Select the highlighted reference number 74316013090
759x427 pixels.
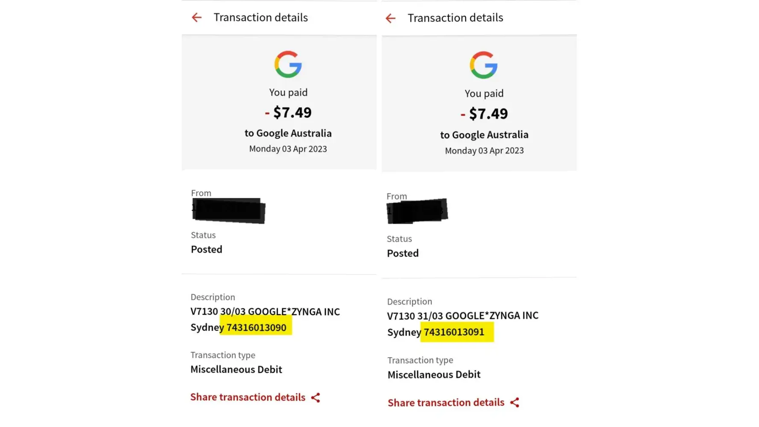tap(256, 328)
